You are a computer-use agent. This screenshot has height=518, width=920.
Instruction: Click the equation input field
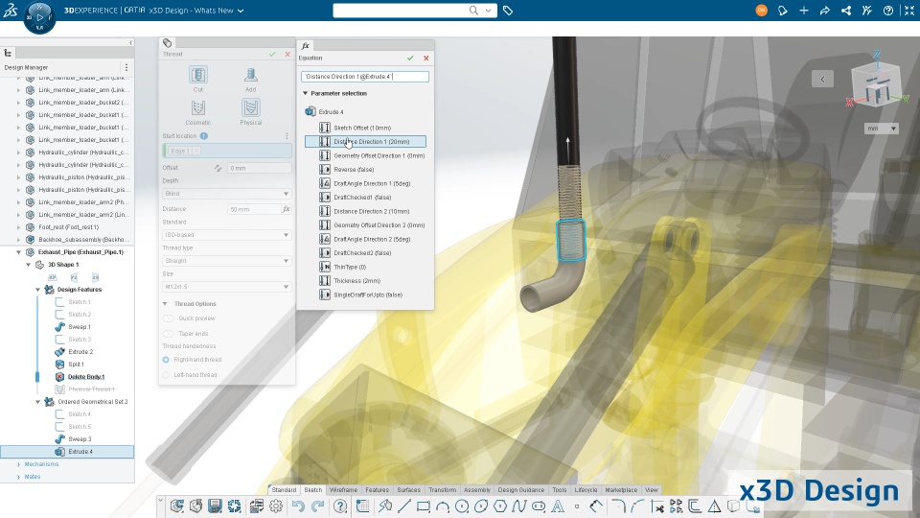[365, 77]
